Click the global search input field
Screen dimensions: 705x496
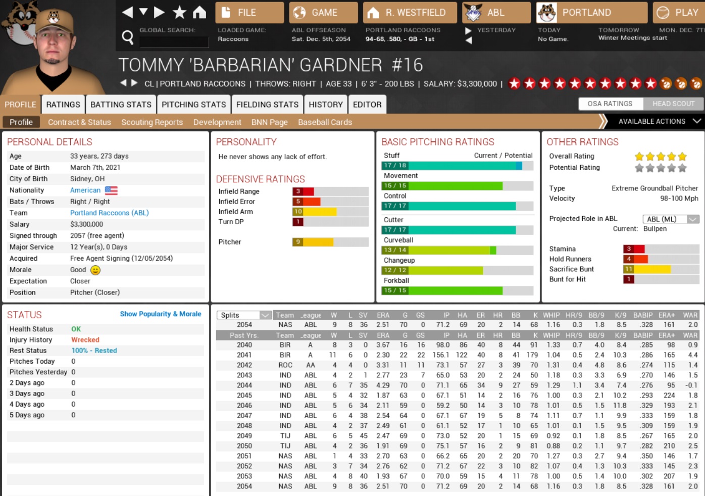[174, 42]
